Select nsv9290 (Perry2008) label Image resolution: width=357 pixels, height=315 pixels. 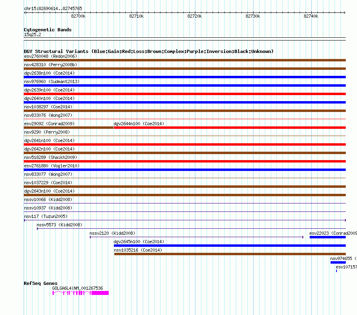point(47,132)
